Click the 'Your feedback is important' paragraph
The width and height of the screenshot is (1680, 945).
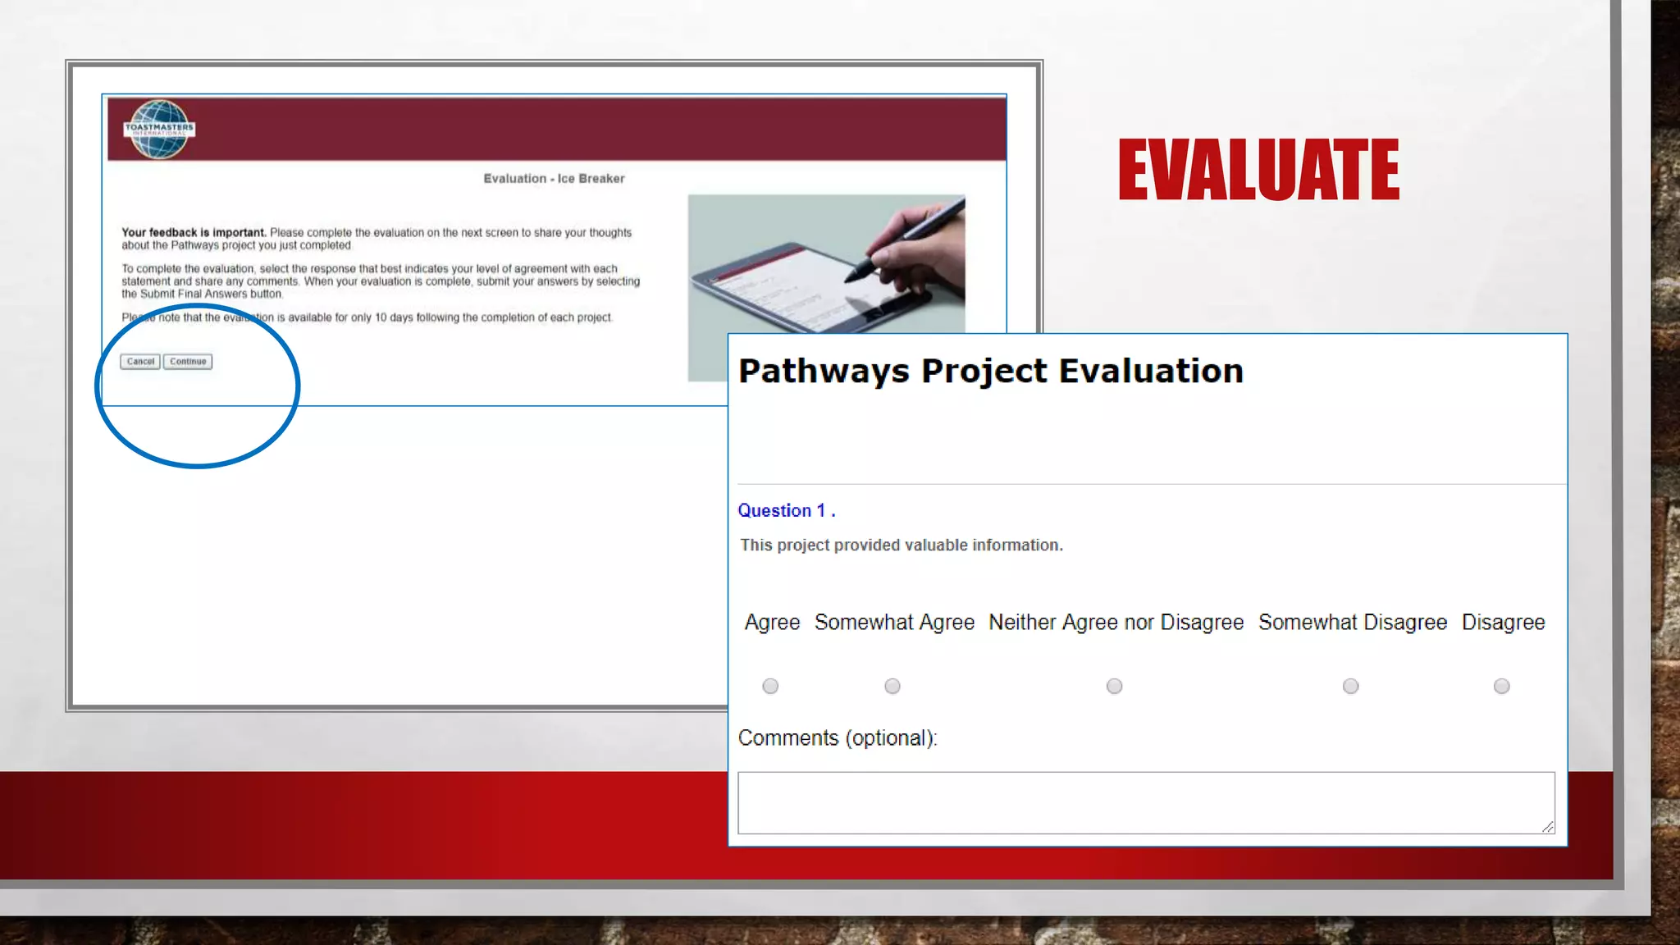point(376,239)
